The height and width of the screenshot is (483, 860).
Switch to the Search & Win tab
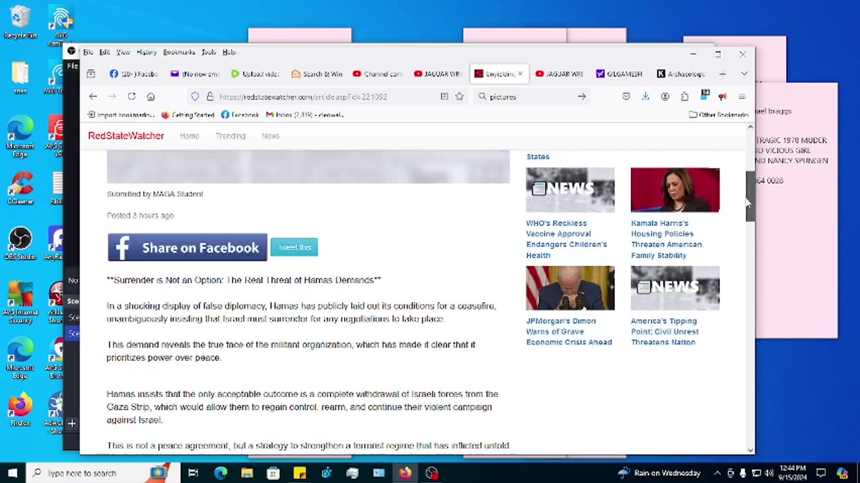316,74
